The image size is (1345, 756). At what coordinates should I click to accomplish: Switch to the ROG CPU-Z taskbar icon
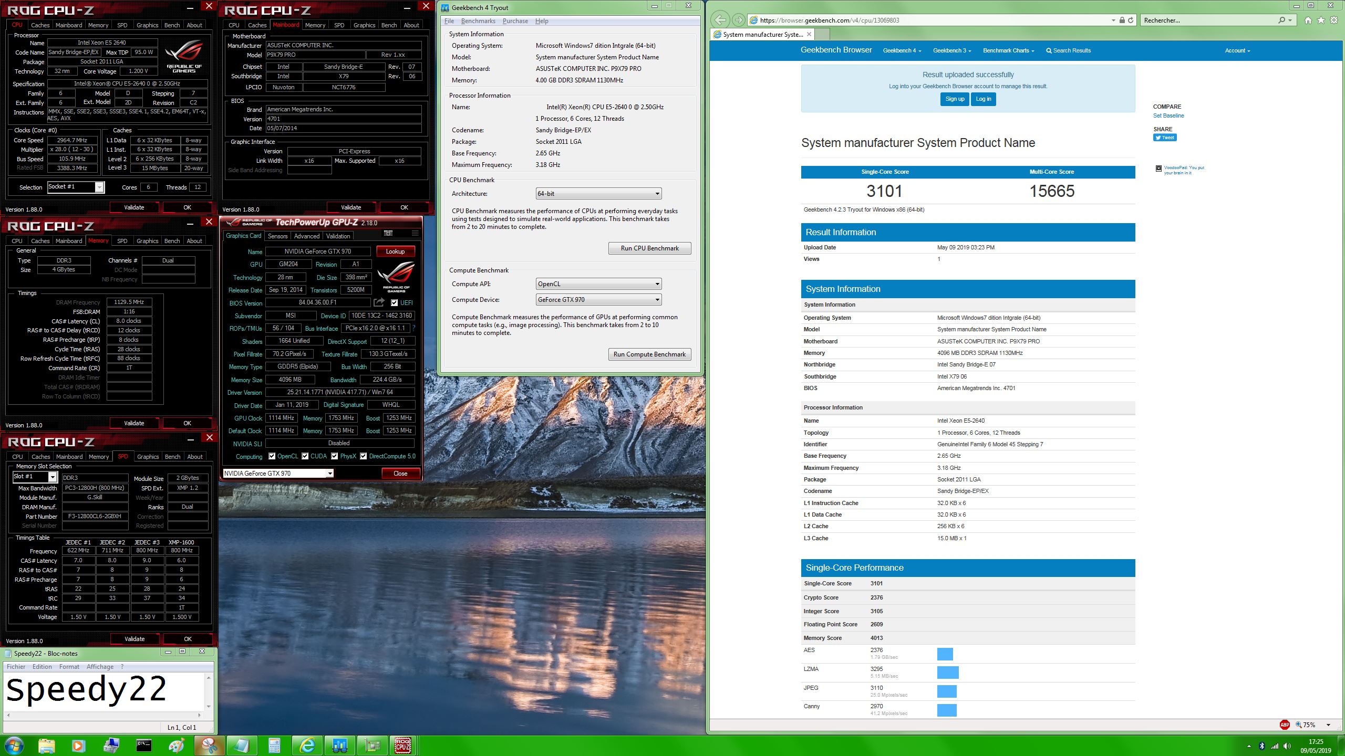click(403, 745)
